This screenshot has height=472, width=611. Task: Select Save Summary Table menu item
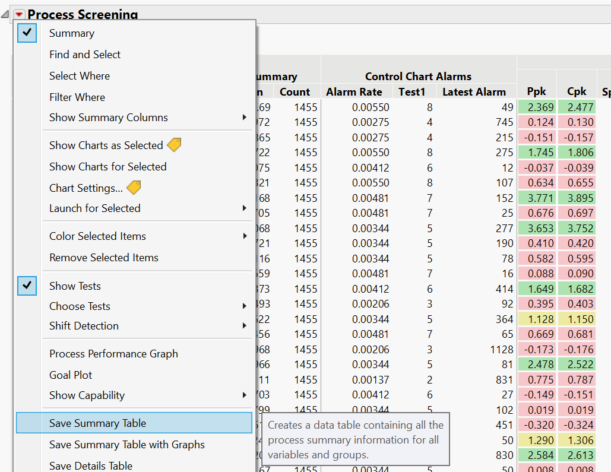[97, 423]
